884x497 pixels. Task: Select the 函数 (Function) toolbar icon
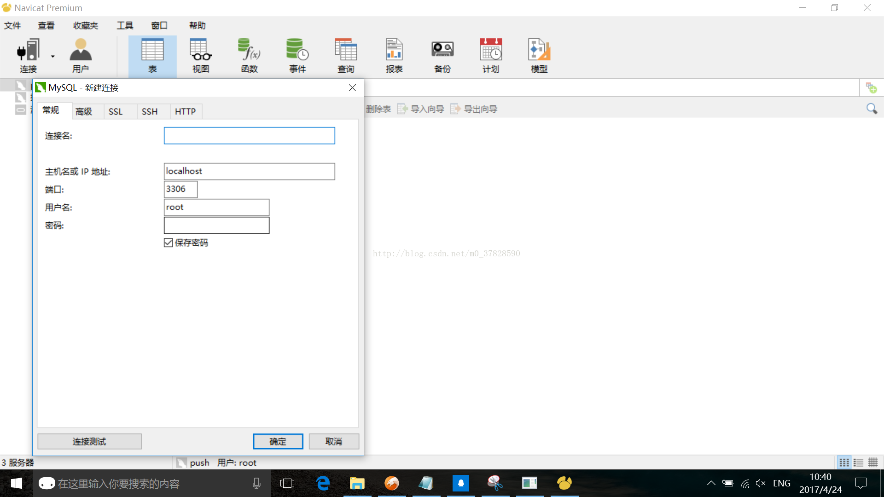[x=249, y=56]
